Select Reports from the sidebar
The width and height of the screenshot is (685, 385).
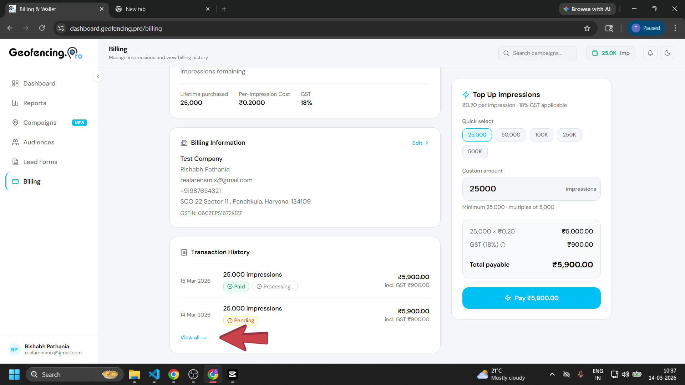pos(34,103)
